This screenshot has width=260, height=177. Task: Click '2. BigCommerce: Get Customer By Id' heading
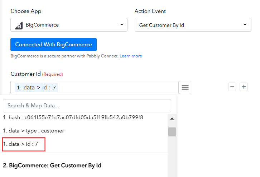(x=52, y=166)
